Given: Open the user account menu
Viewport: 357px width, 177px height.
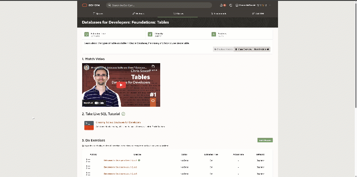Looking at the screenshot, I should (x=253, y=5).
